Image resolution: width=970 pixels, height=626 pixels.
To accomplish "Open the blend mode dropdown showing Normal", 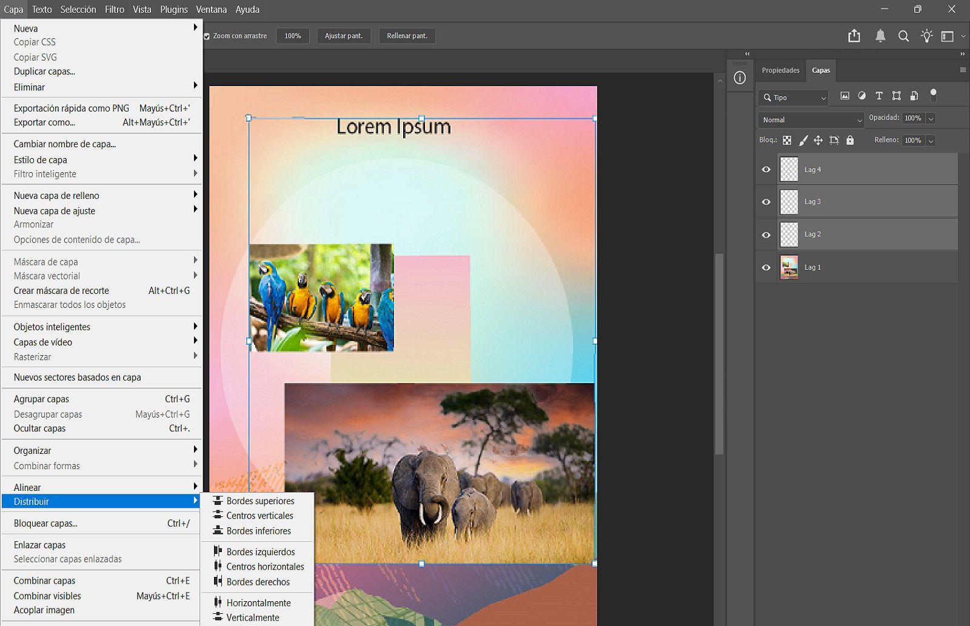I will [x=811, y=119].
